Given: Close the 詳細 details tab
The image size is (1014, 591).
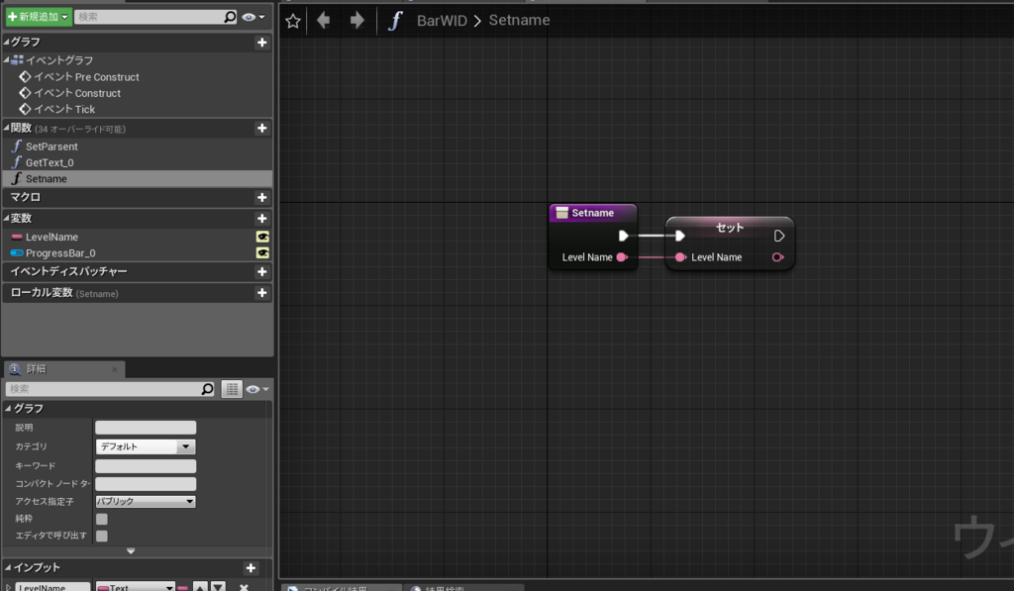Looking at the screenshot, I should (x=115, y=370).
